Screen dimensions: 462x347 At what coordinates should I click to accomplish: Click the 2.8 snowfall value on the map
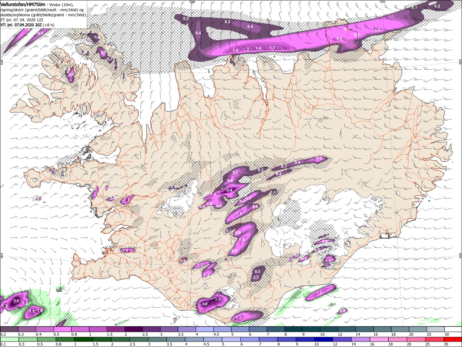click(126, 250)
